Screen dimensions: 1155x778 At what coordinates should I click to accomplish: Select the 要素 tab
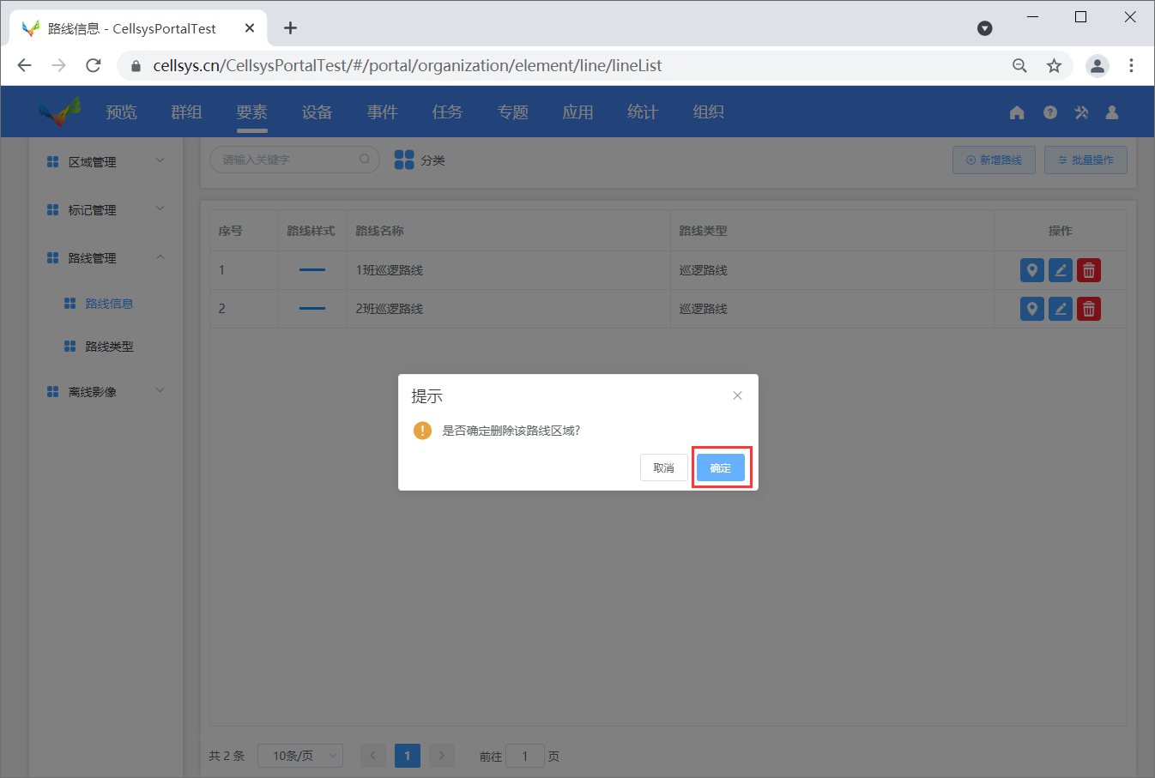click(251, 112)
